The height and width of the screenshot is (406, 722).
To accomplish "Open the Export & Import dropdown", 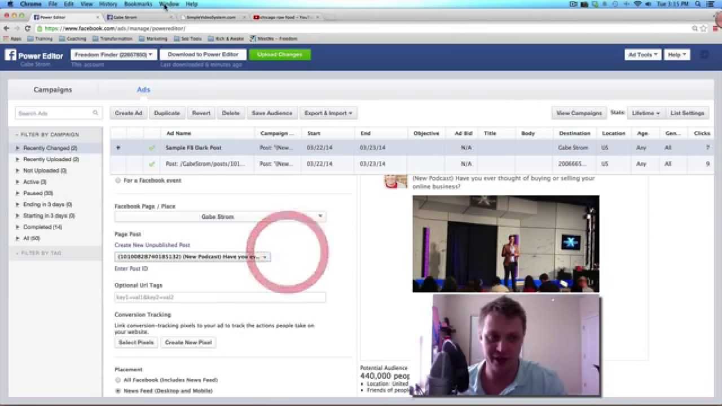I will point(328,113).
